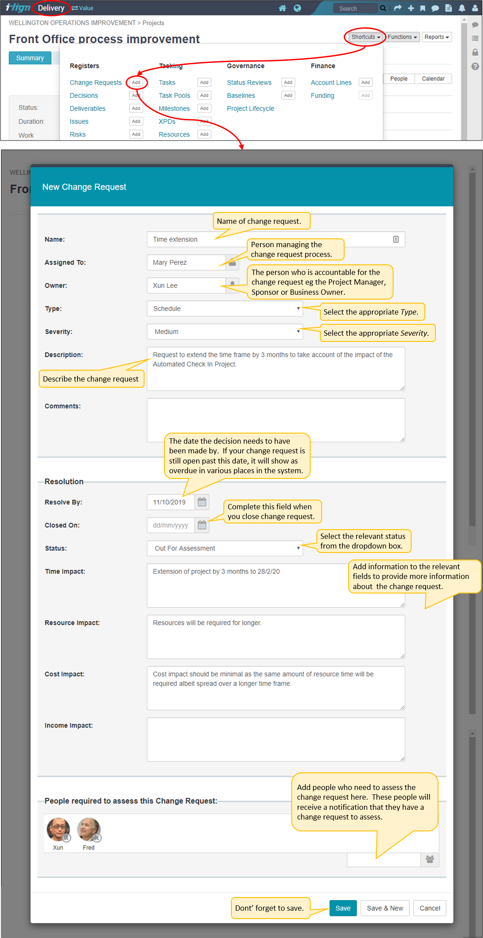This screenshot has height=938, width=483.
Task: Switch to Value view link
Action: pos(82,8)
